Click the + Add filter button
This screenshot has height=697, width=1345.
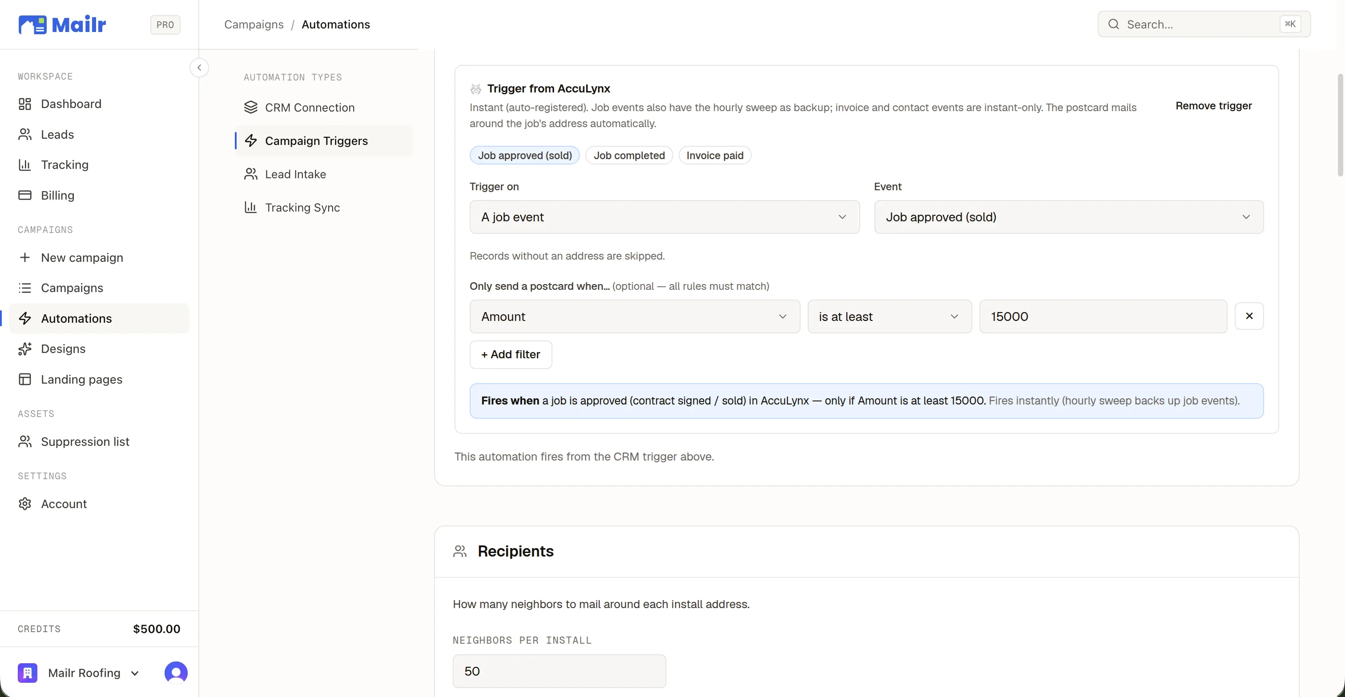point(511,355)
